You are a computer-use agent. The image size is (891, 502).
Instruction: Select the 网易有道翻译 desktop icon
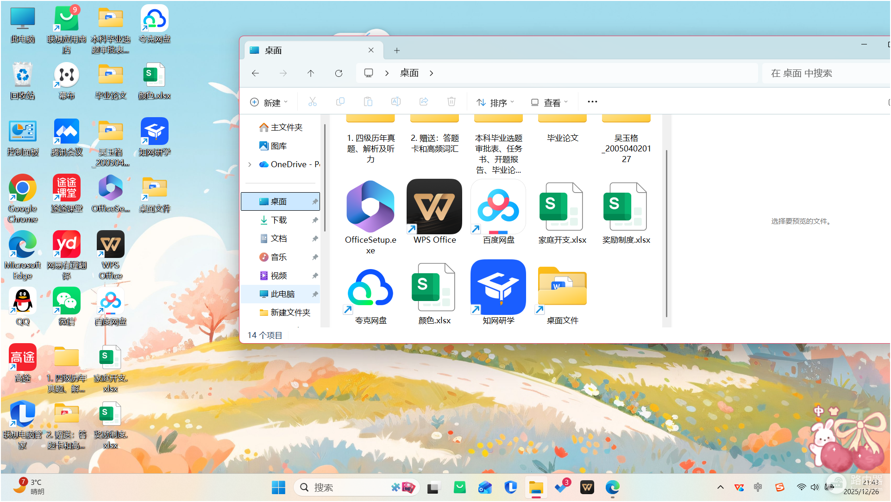pos(67,255)
